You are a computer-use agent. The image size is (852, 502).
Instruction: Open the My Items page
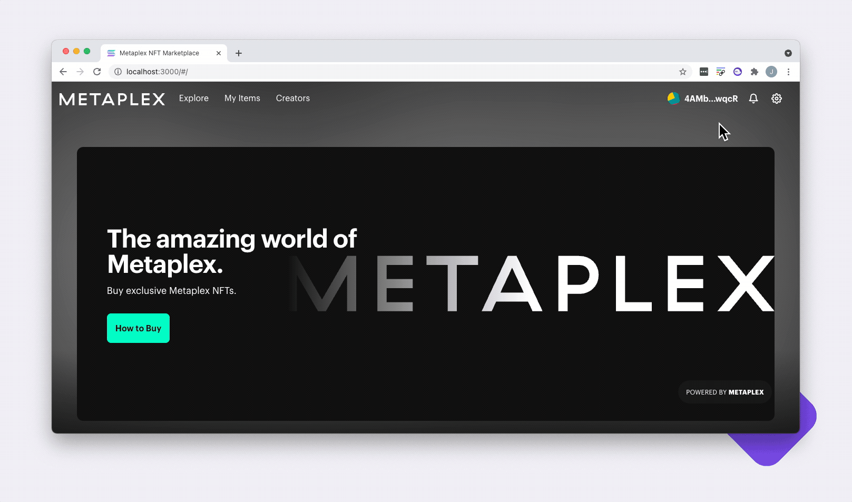(x=242, y=99)
